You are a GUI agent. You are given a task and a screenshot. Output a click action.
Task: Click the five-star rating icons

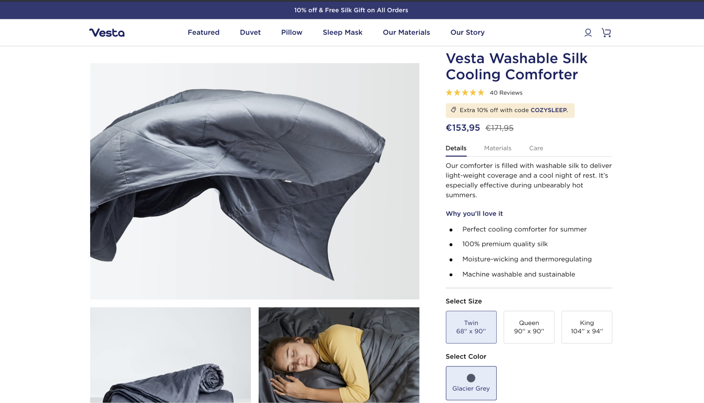point(465,93)
